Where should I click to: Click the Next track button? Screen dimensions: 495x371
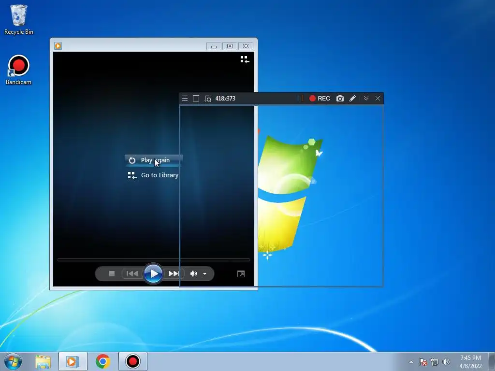pos(174,273)
